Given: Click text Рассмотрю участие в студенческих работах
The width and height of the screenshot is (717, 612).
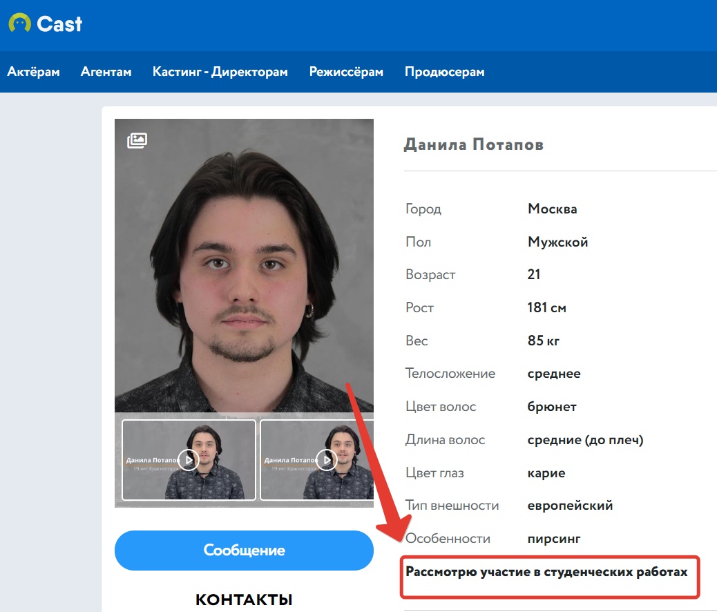Looking at the screenshot, I should (547, 572).
